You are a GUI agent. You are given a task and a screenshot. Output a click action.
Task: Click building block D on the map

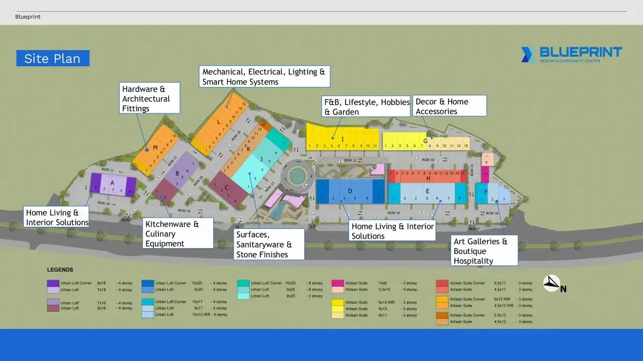pos(350,191)
